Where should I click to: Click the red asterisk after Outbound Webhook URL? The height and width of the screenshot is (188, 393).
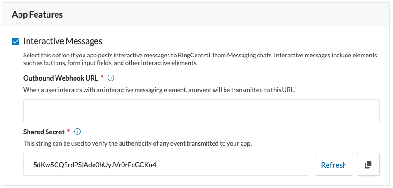[x=102, y=77]
